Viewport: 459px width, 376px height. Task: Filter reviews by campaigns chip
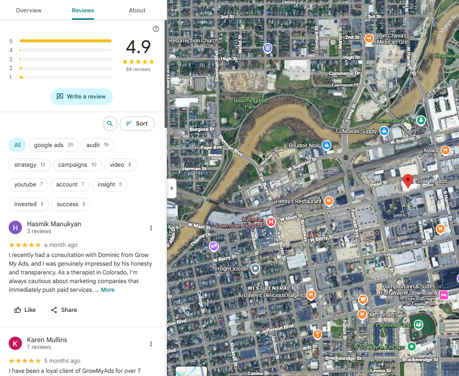click(77, 164)
